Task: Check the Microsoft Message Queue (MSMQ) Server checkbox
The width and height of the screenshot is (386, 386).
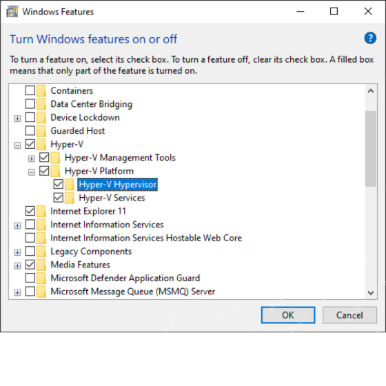Action: (30, 291)
